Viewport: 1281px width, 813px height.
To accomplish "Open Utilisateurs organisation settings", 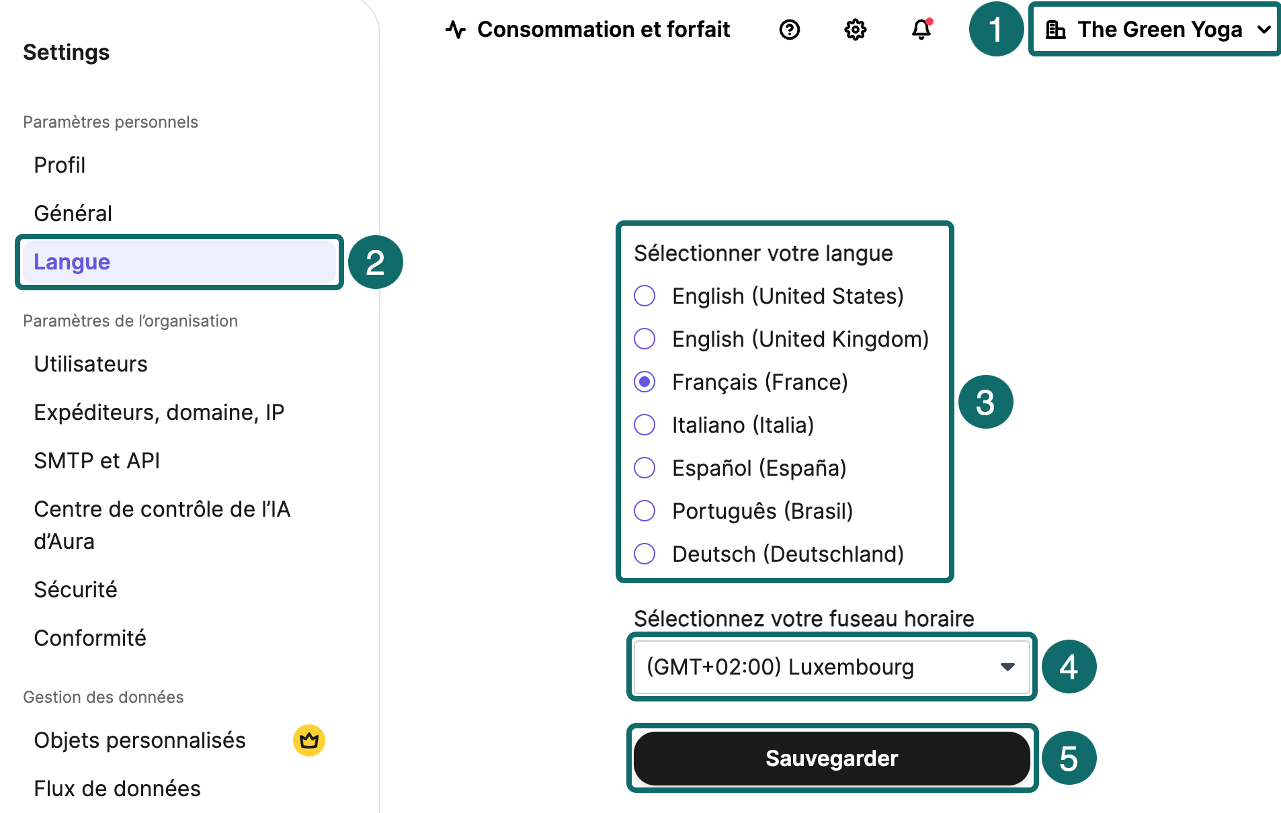I will point(91,364).
